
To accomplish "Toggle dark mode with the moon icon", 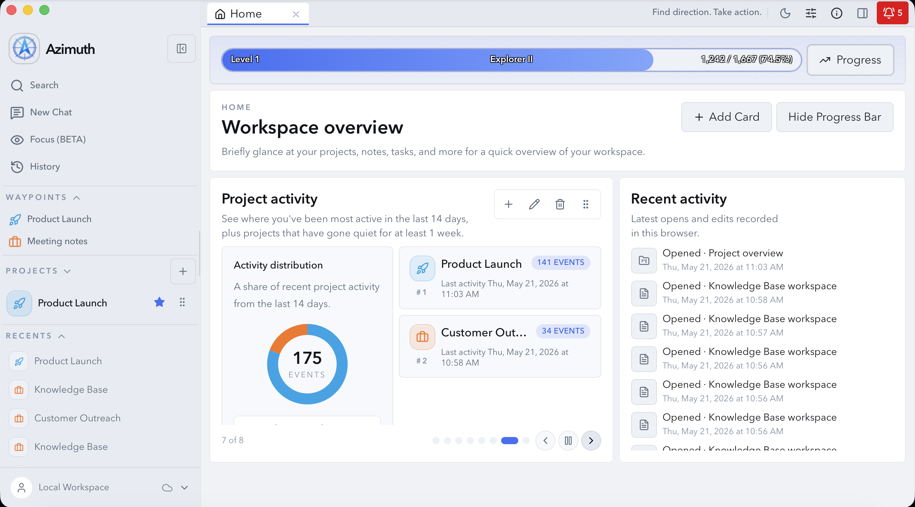I will point(785,13).
